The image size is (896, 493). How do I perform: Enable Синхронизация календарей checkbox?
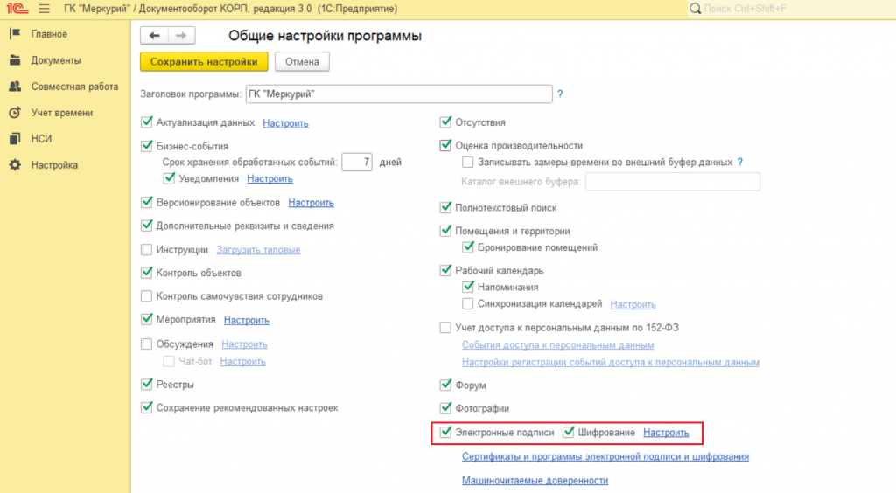point(468,304)
